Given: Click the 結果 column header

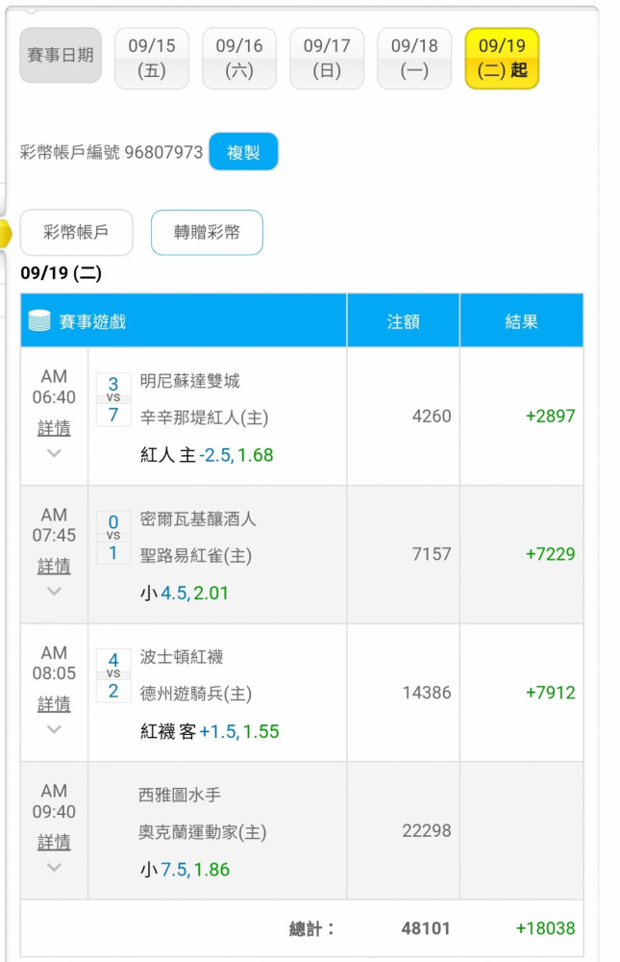Looking at the screenshot, I should coord(521,321).
